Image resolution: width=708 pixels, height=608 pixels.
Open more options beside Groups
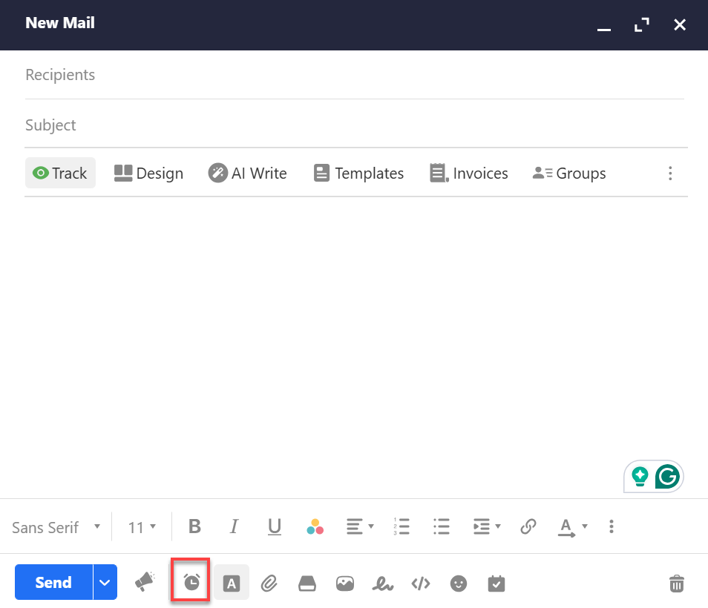[670, 174]
